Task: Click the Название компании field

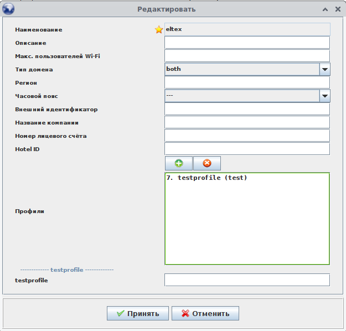Action: pos(247,122)
